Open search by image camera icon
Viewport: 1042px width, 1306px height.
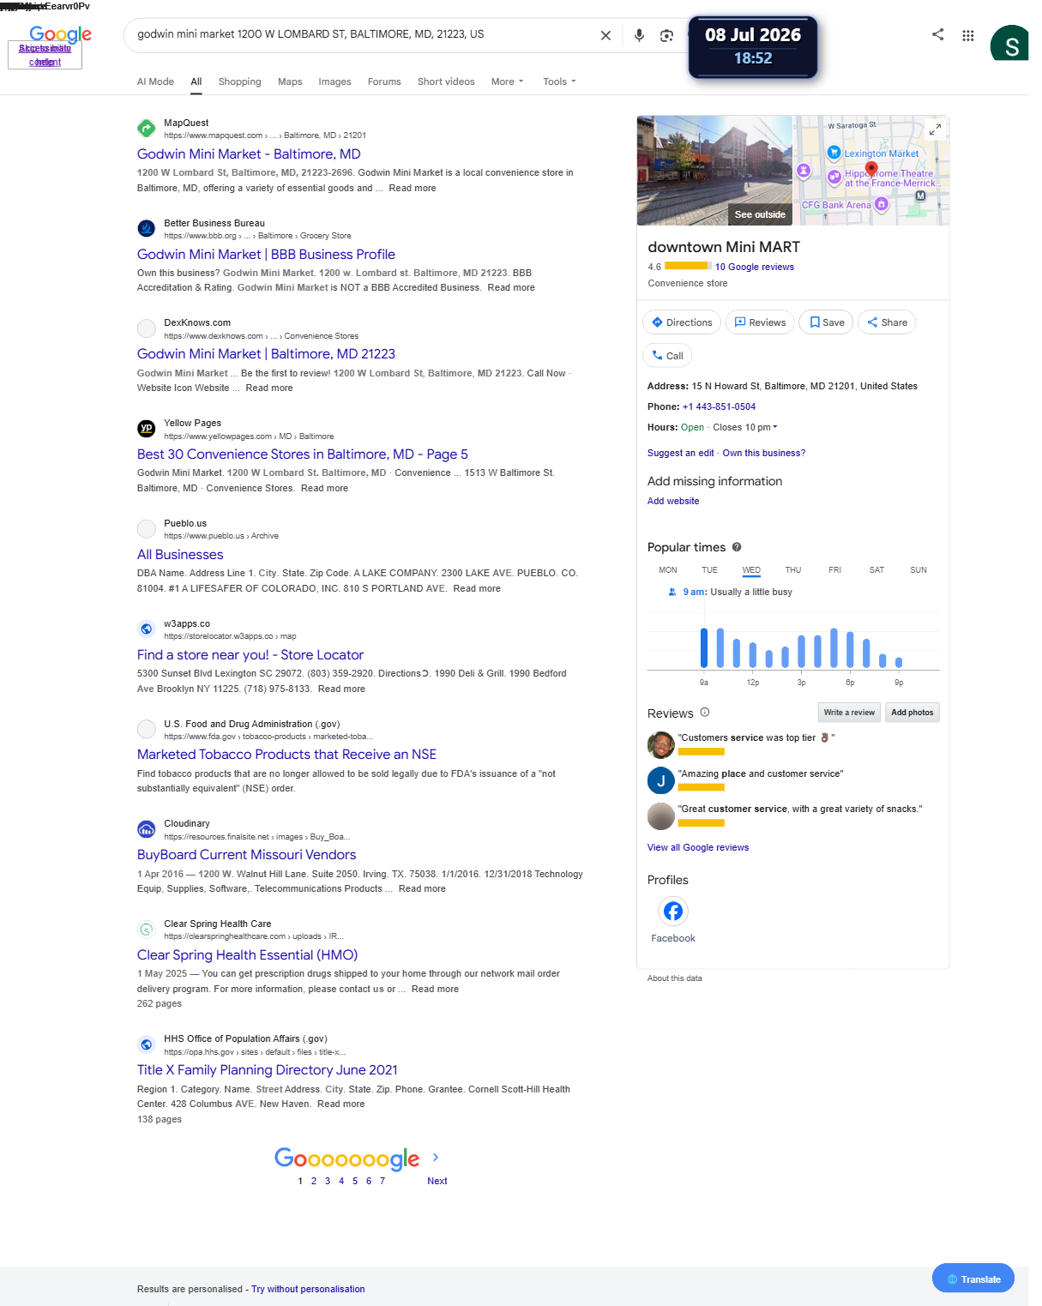click(x=666, y=35)
